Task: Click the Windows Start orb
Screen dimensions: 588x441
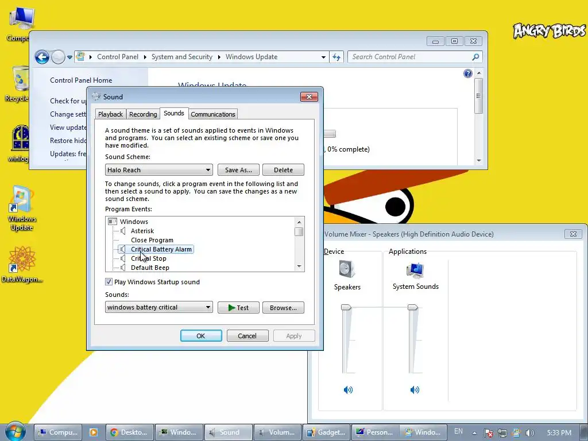Action: tap(15, 432)
